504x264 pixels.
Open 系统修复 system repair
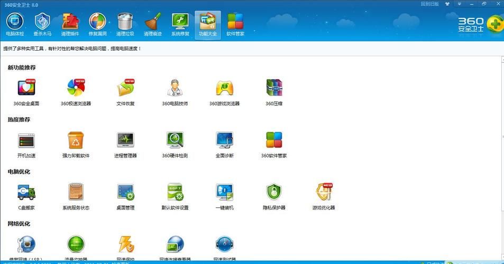[180, 25]
